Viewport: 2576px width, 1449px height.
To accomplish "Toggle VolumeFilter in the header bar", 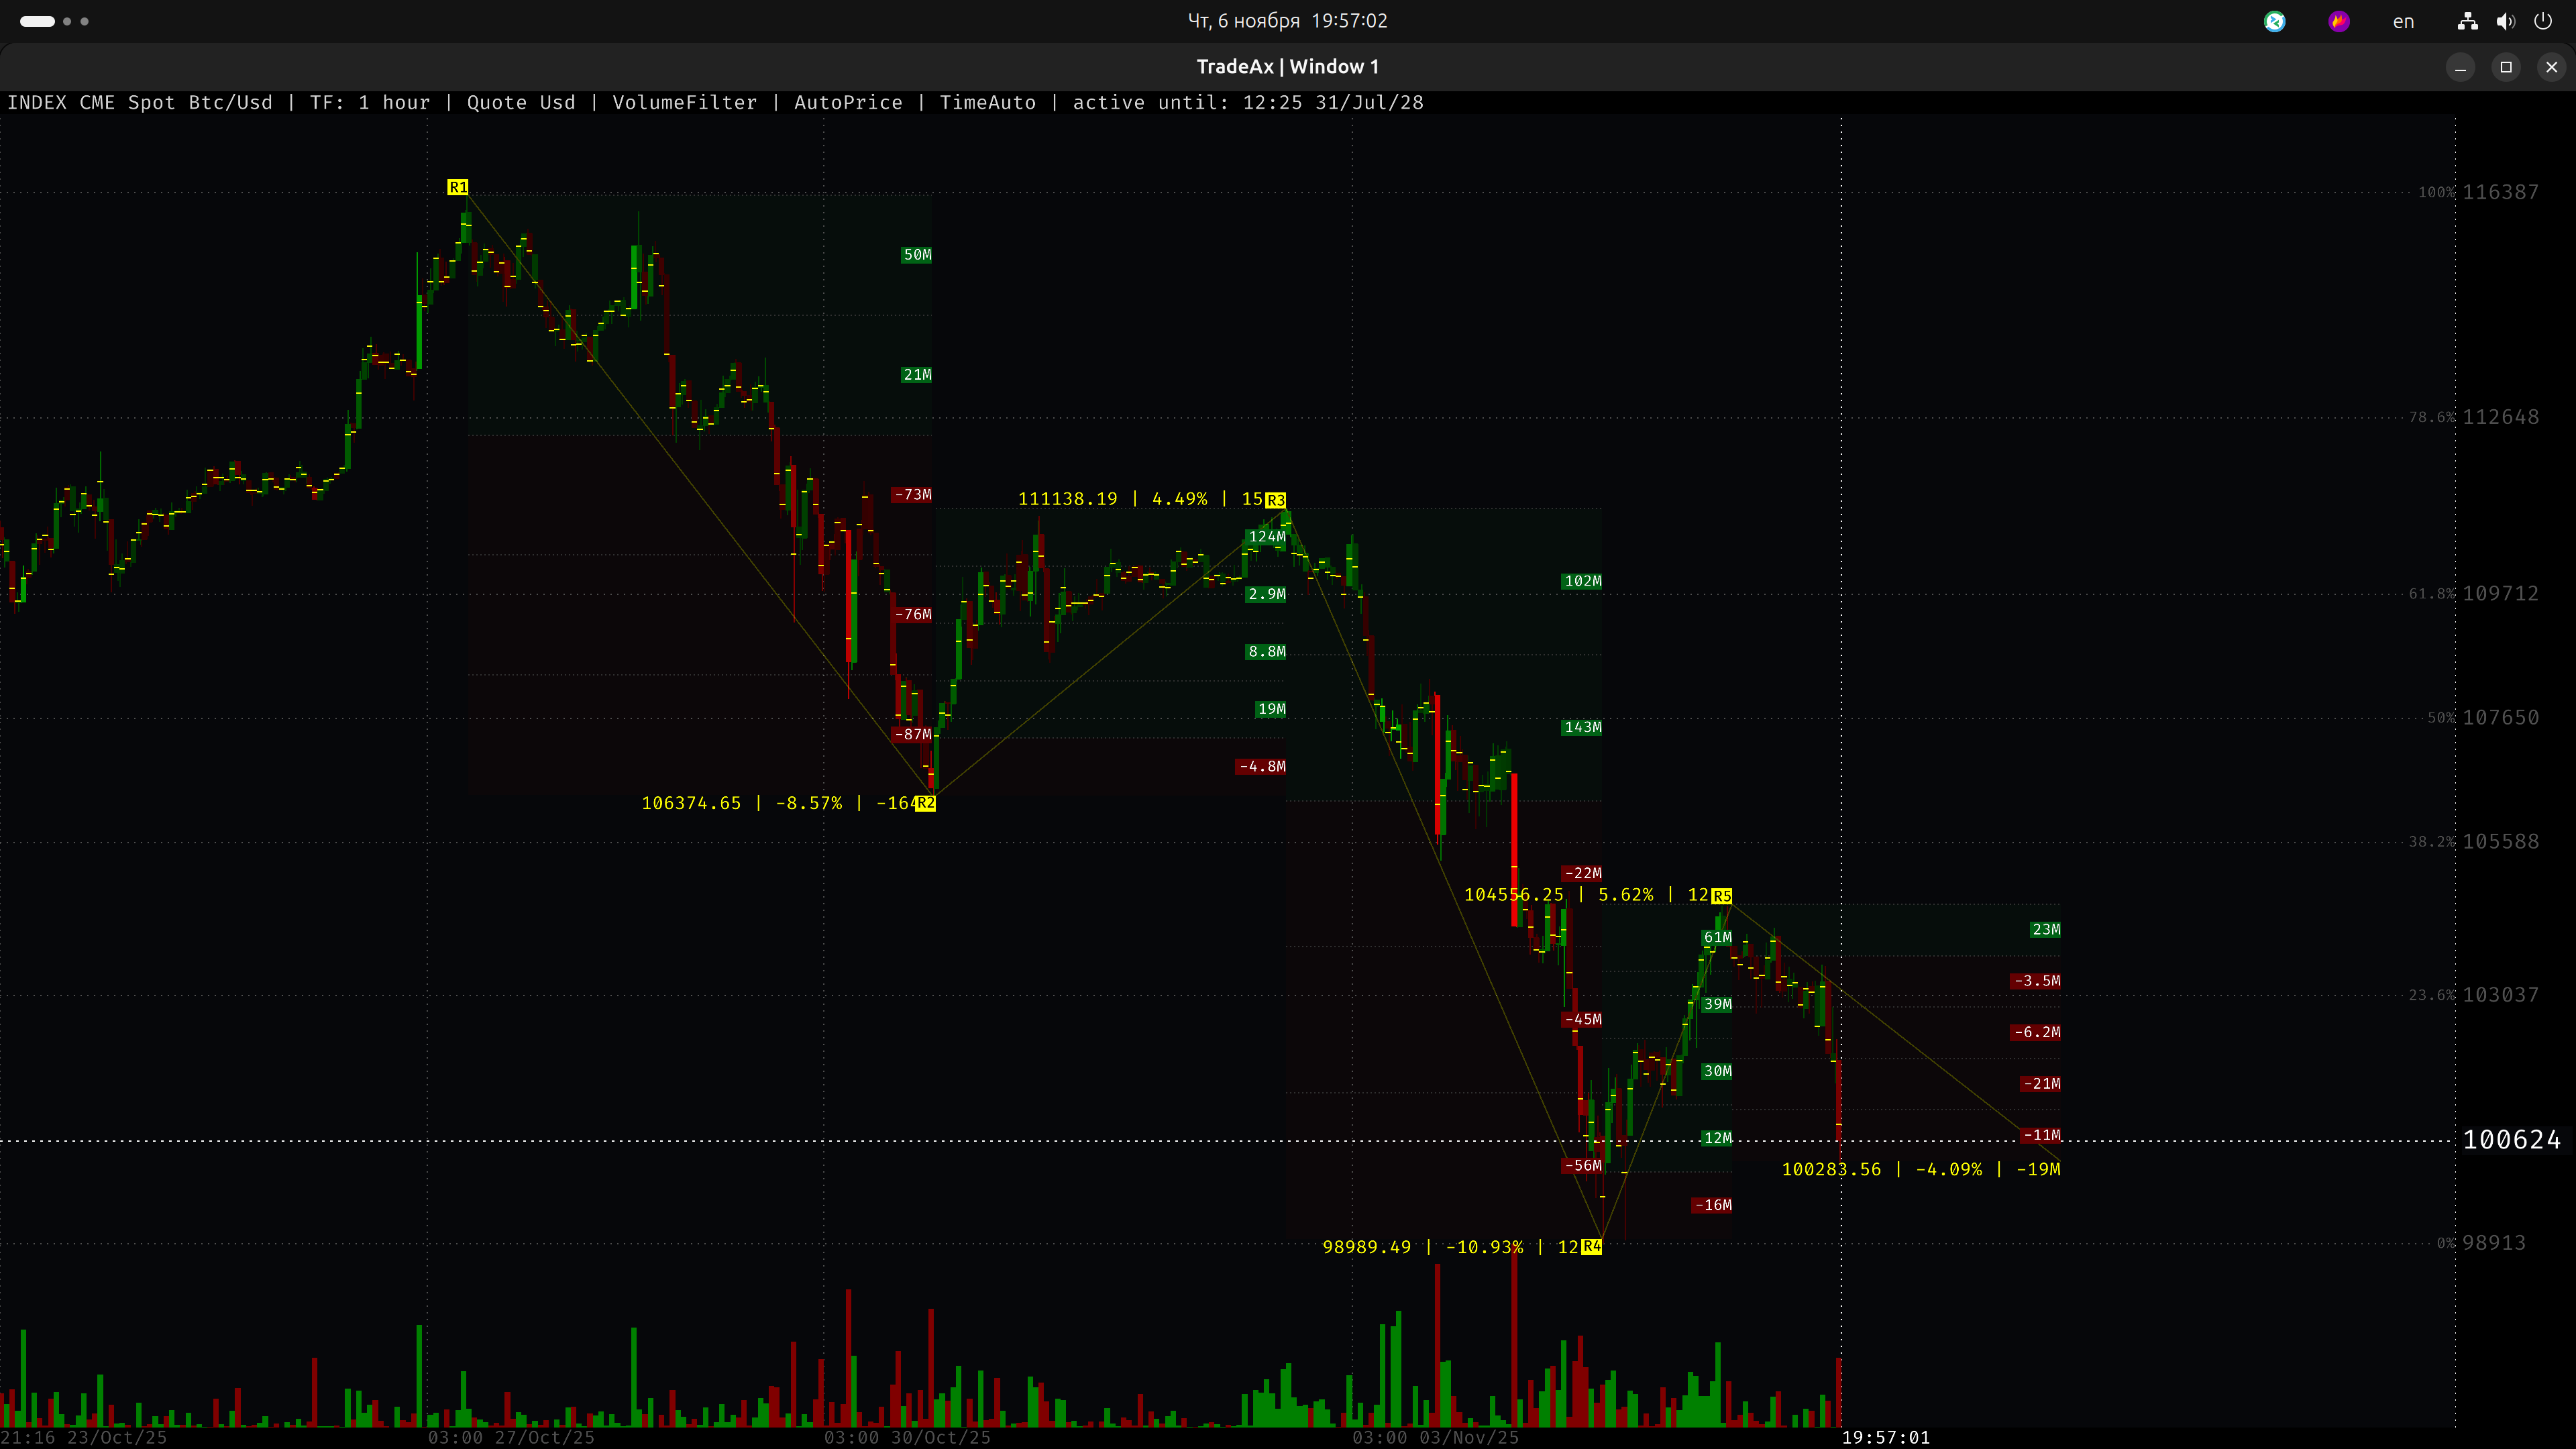I will (x=684, y=102).
